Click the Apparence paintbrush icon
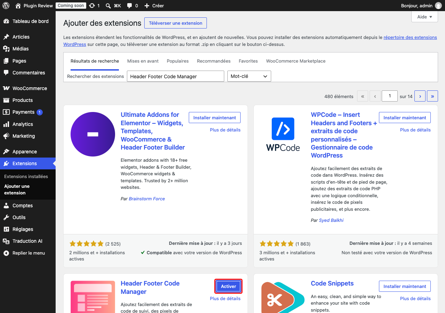Screen dimensions: 445x313 6,152
